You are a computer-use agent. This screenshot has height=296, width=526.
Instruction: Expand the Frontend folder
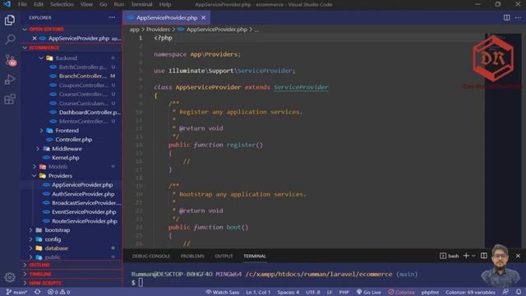67,130
